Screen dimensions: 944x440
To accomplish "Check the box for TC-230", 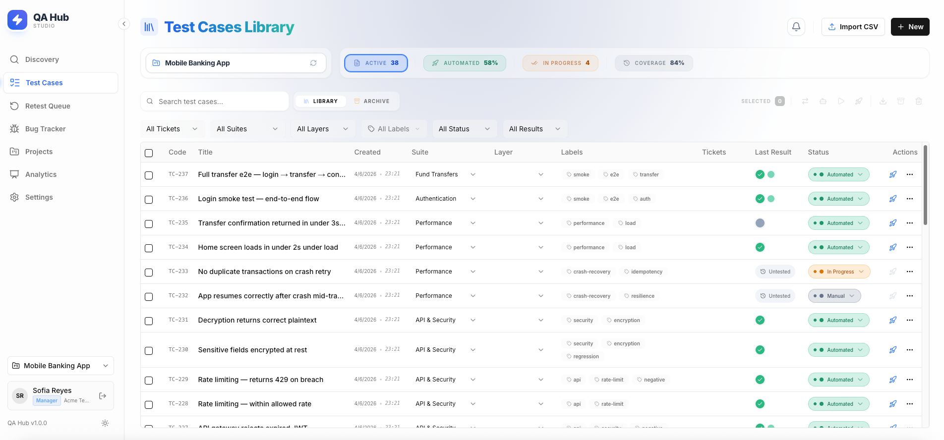I will [x=149, y=351].
